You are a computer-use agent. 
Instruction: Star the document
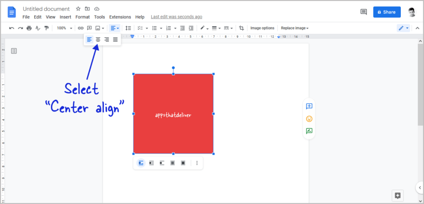coord(78,9)
